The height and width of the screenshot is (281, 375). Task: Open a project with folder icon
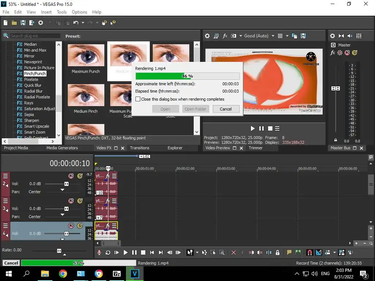pos(14,23)
